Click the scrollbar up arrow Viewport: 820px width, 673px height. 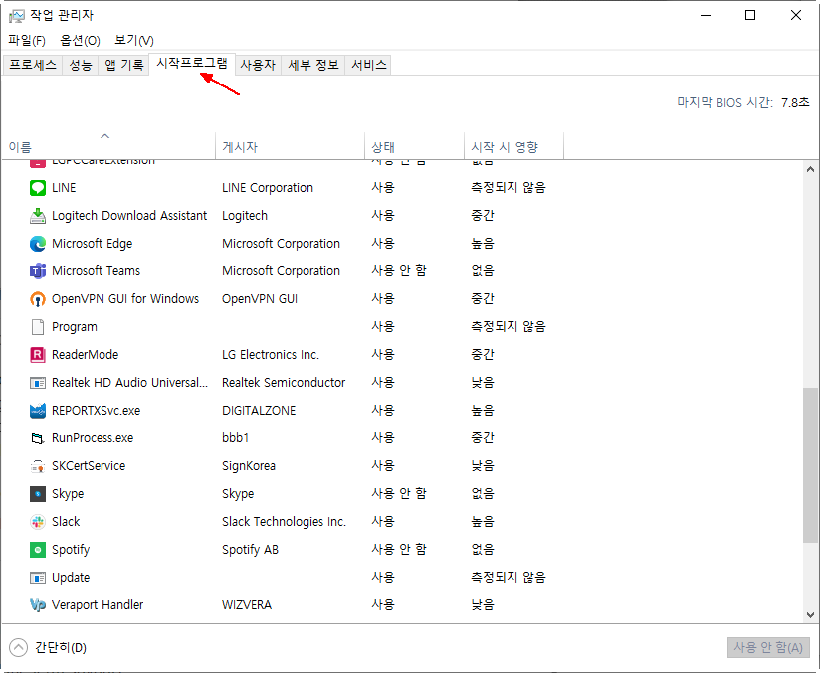[x=811, y=169]
